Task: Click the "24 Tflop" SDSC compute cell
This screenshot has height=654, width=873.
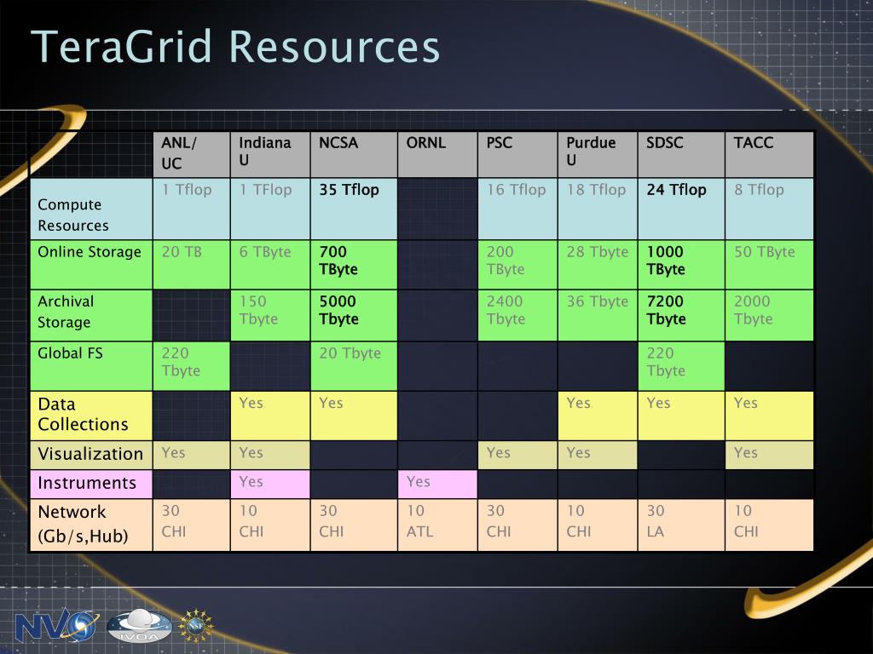Action: 681,209
